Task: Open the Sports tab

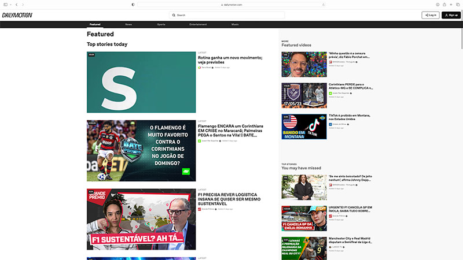Action: [161, 24]
